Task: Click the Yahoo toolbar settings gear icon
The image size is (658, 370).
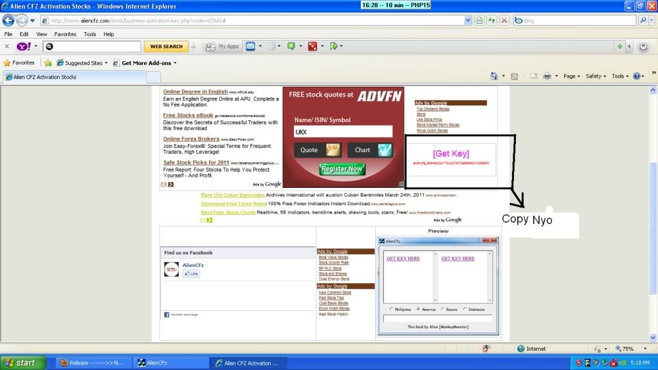Action: coord(643,46)
